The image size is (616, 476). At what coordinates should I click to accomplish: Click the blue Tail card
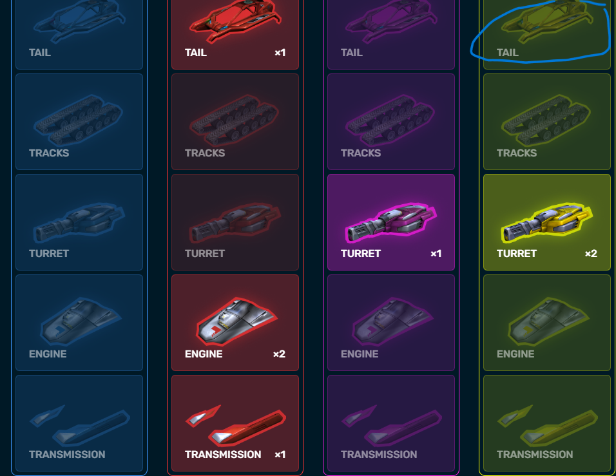pyautogui.click(x=79, y=34)
